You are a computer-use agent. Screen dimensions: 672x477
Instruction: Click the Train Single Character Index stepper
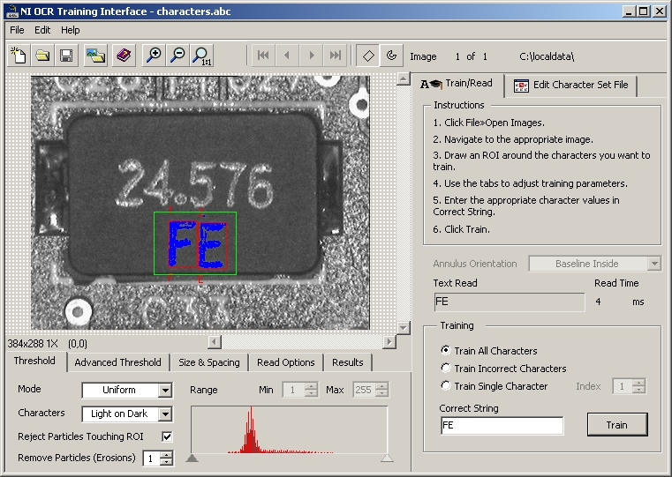click(638, 386)
